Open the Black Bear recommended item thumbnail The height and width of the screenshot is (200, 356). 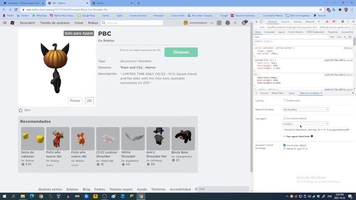tap(183, 138)
